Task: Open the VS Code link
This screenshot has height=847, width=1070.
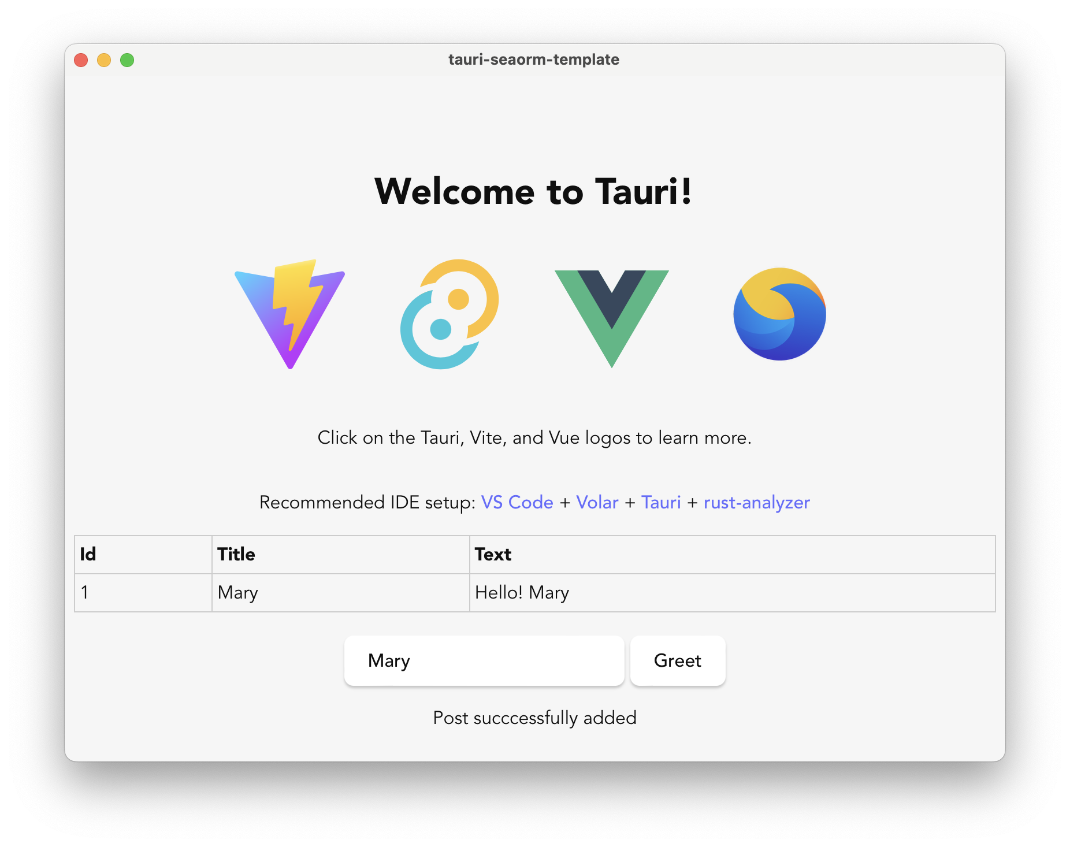Action: 517,502
